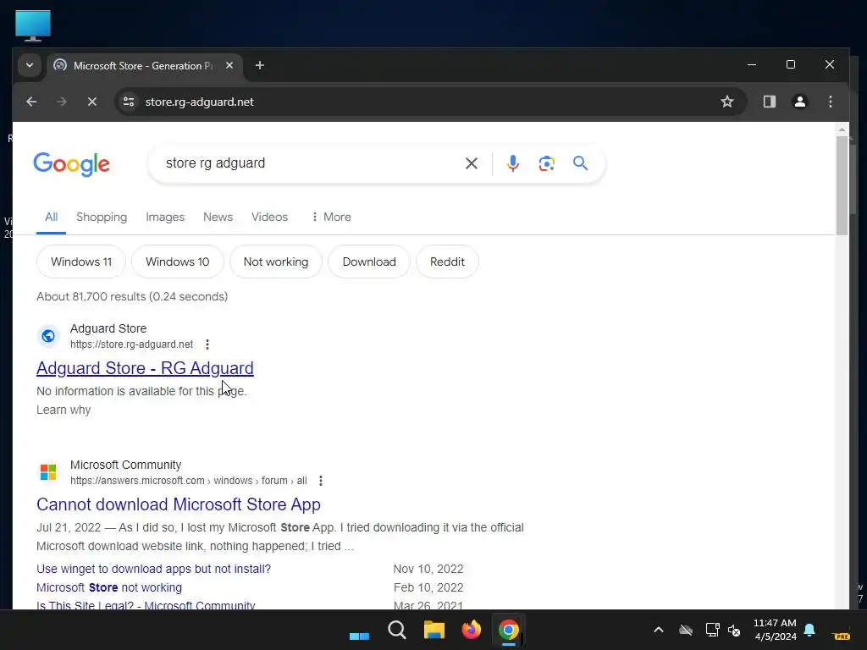This screenshot has height=650, width=867.
Task: Open the Adguard Store globe favicon
Action: pos(48,336)
